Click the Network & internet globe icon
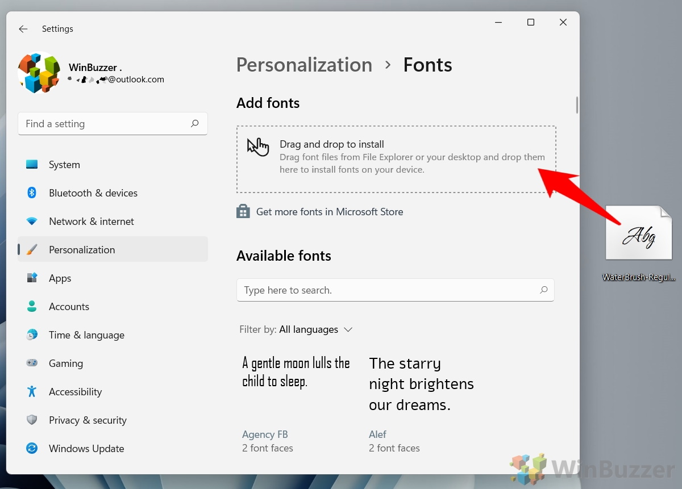This screenshot has height=489, width=682. click(x=32, y=221)
